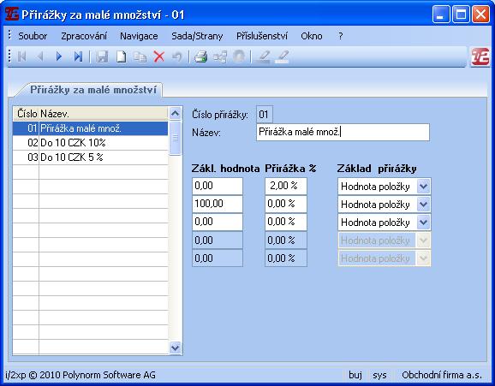Open third Hodnota položky dropdown arrow
Image resolution: width=495 pixels, height=386 pixels.
(423, 223)
